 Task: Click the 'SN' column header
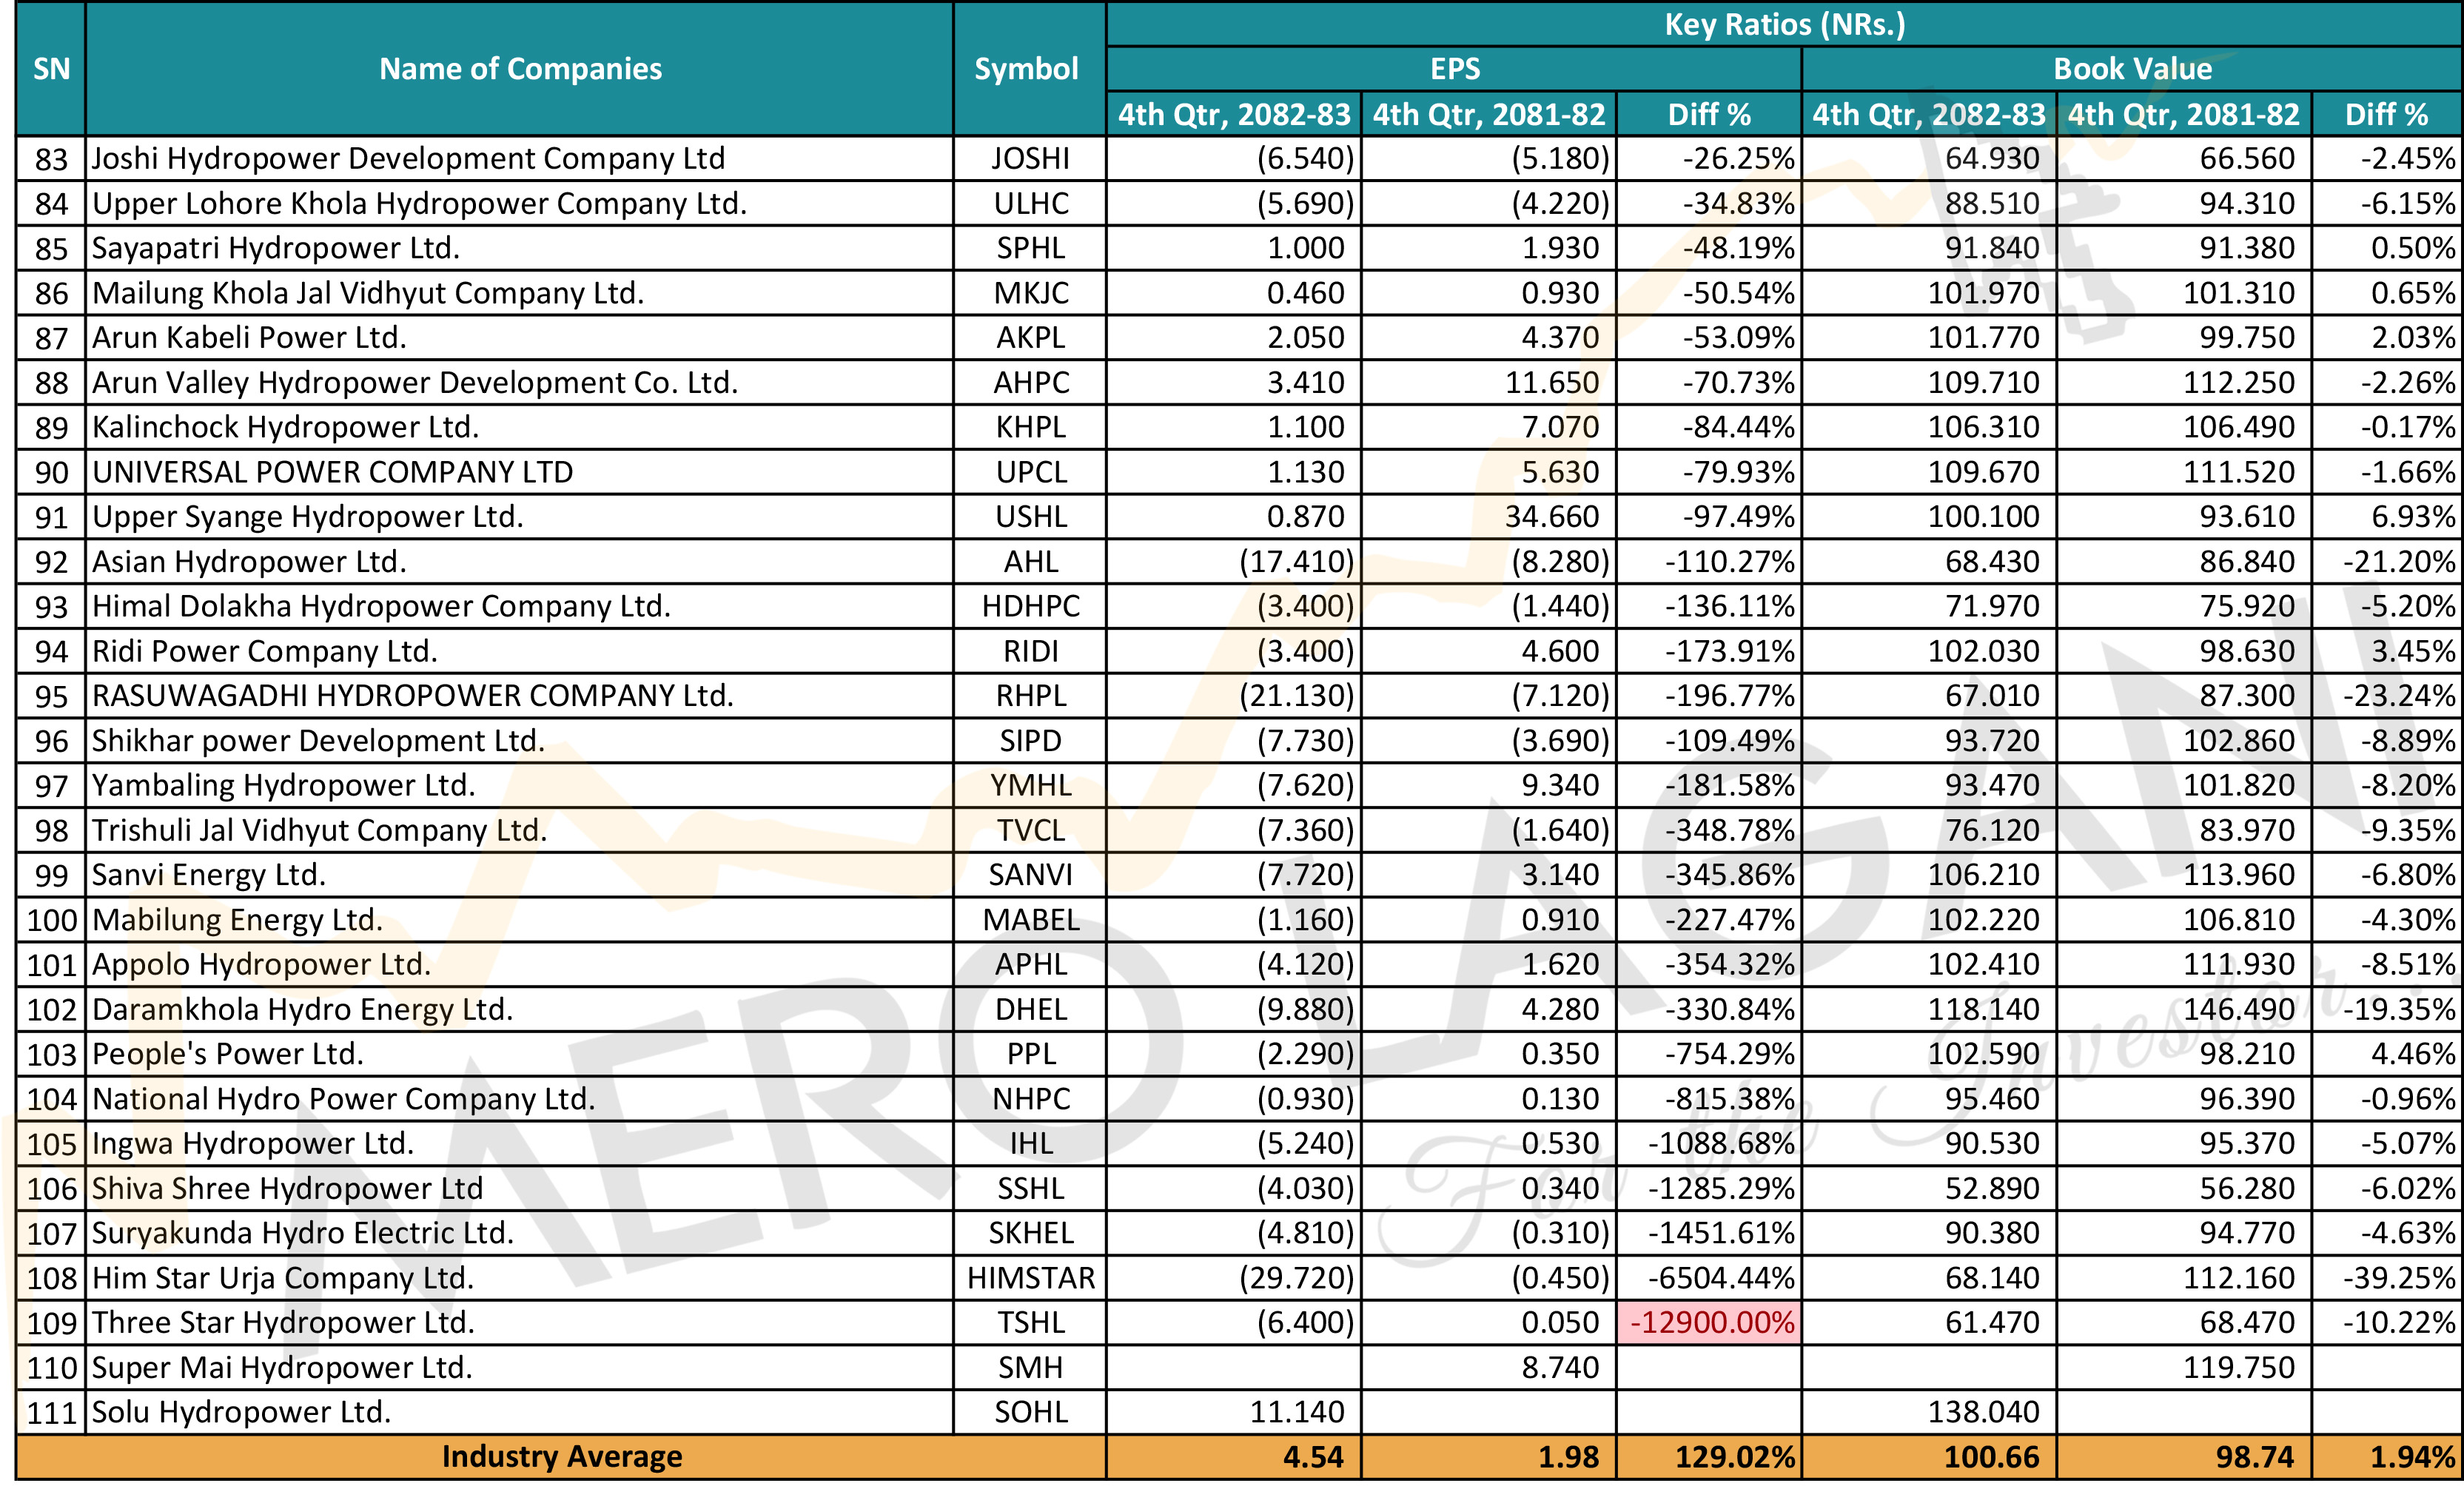(x=51, y=69)
